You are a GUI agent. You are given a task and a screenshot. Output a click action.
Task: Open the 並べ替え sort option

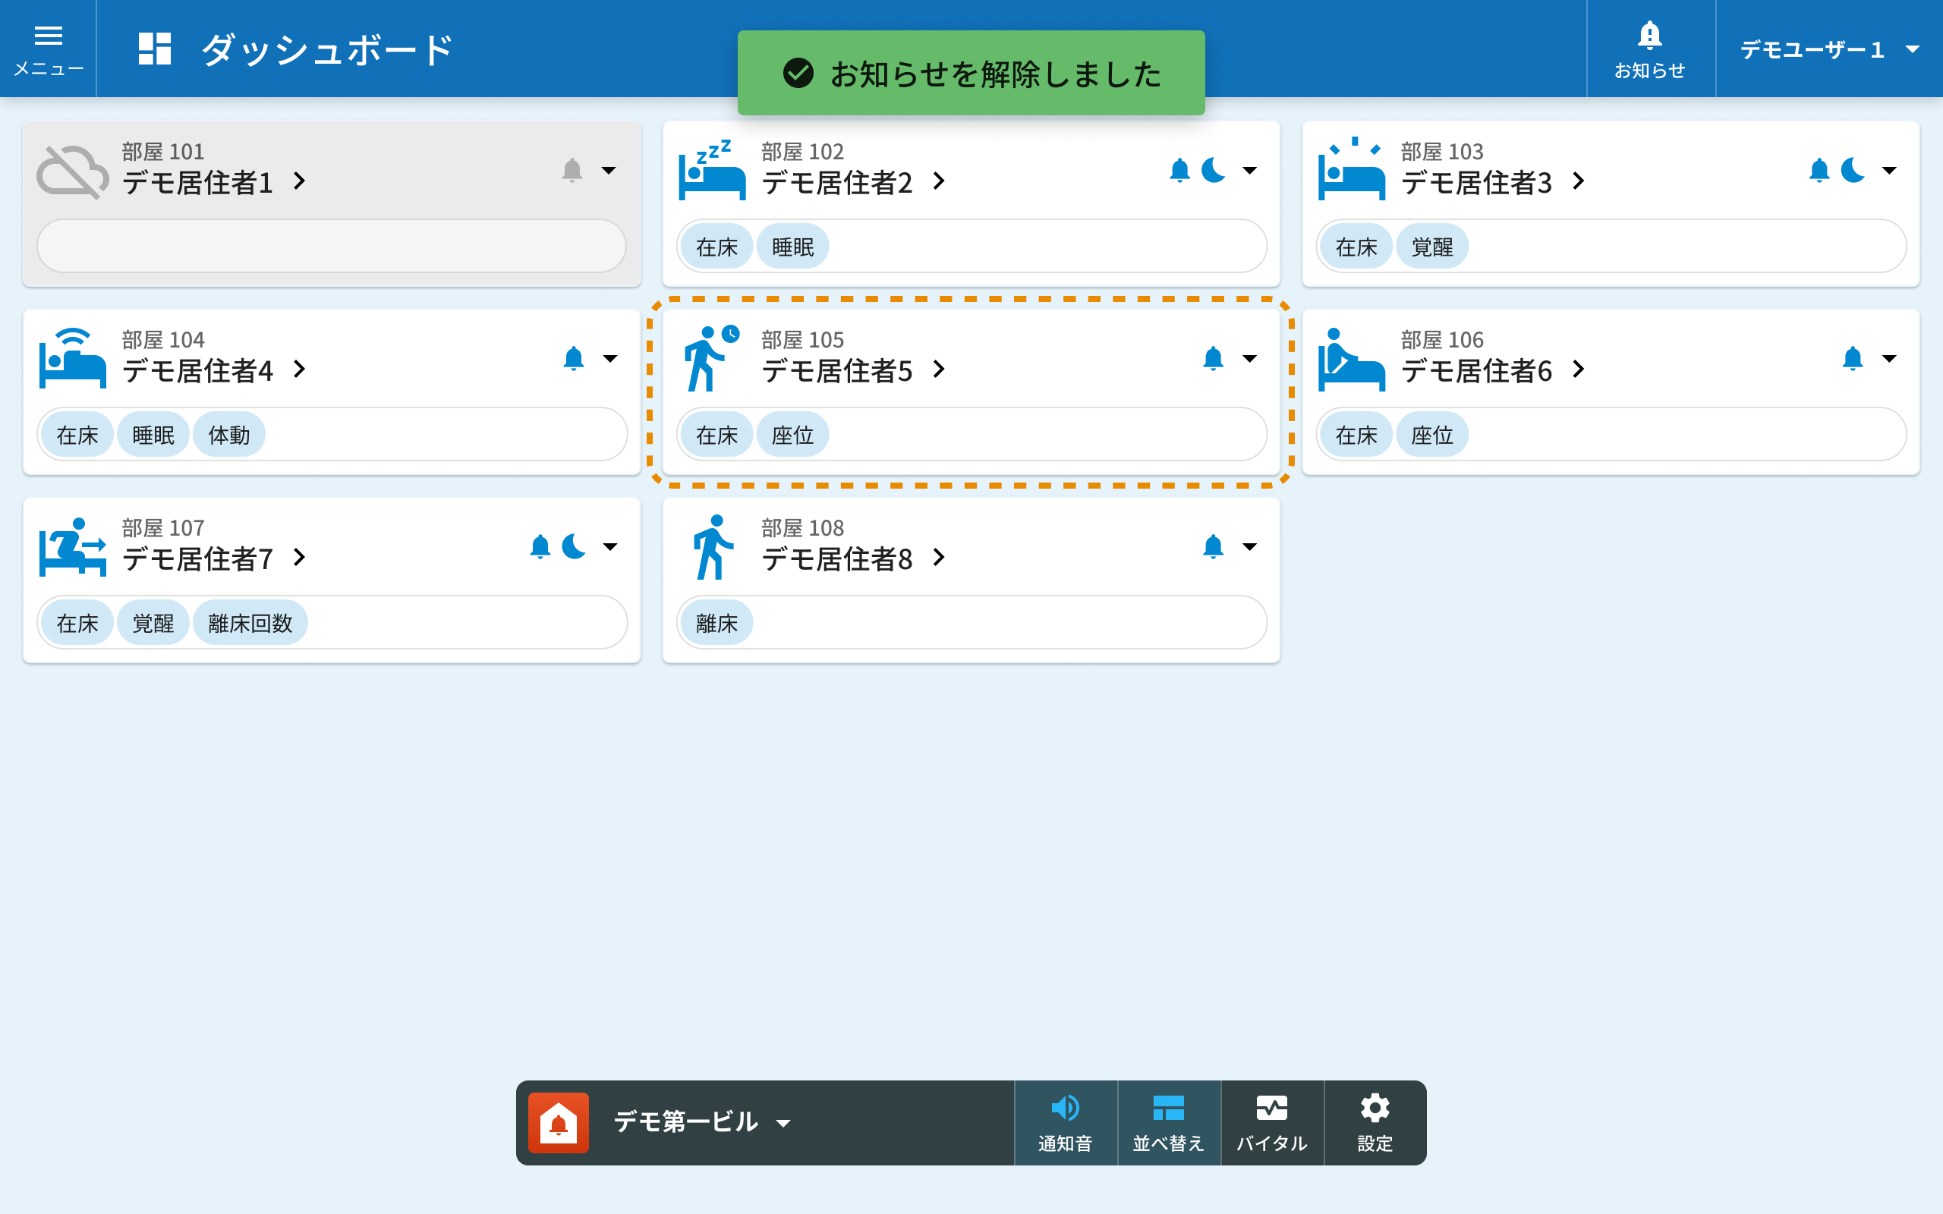[x=1168, y=1121]
